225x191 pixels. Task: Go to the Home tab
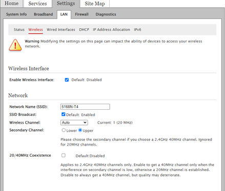(11, 4)
